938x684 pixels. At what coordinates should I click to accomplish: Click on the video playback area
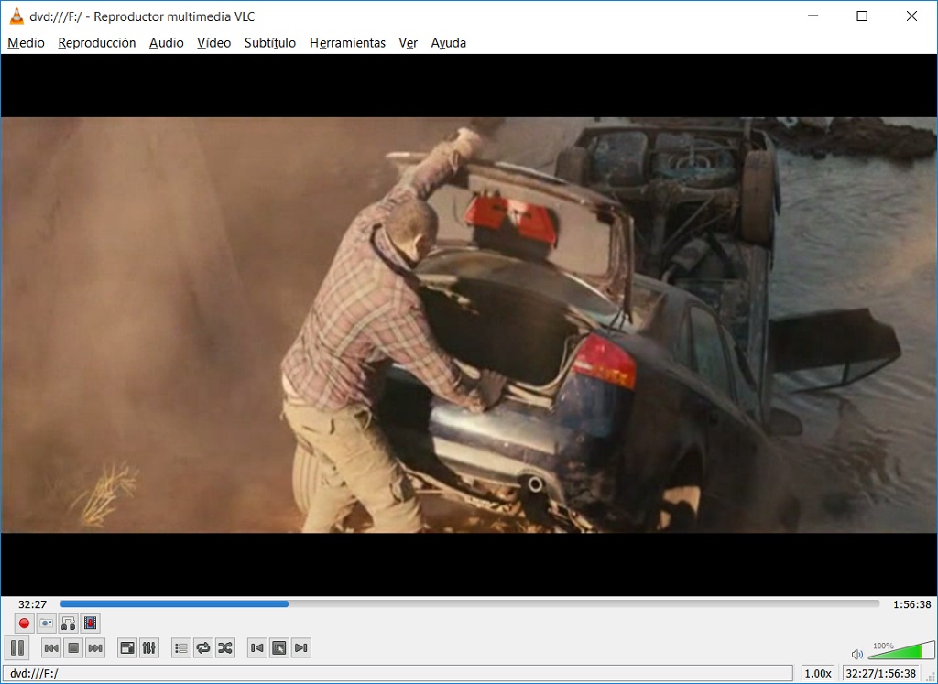469,325
